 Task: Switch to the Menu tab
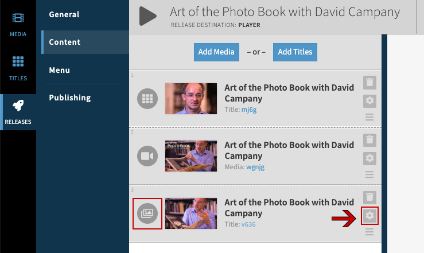(60, 70)
